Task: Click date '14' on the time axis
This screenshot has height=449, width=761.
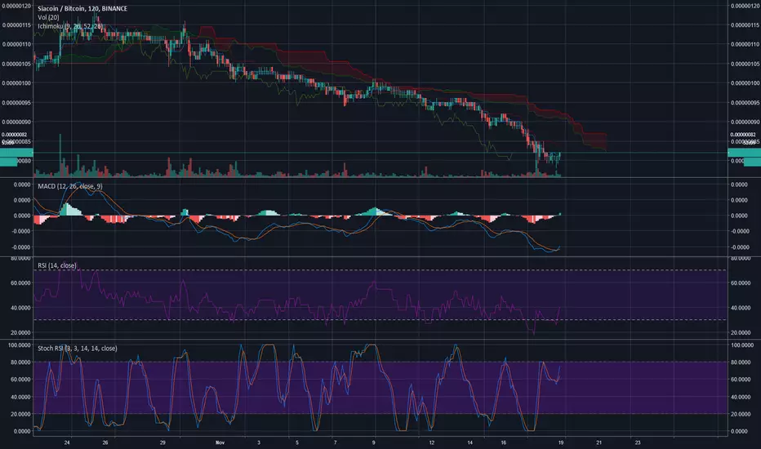Action: pos(470,442)
